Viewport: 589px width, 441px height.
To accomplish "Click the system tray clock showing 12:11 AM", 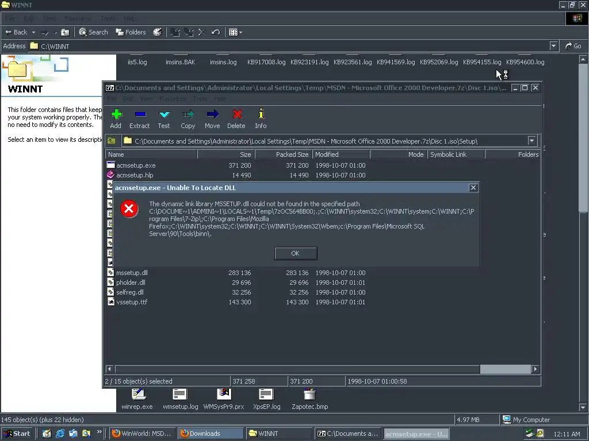I will click(567, 434).
